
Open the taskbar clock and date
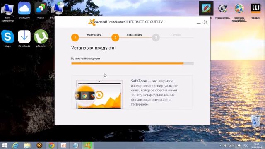[257, 145]
